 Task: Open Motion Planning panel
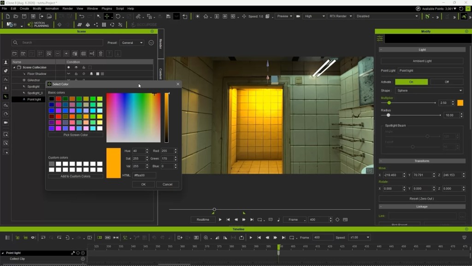tap(38, 24)
